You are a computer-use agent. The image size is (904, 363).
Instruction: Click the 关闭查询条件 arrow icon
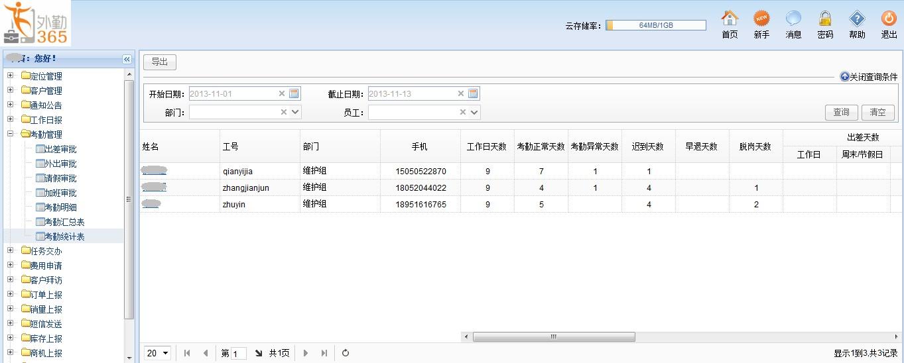pyautogui.click(x=844, y=77)
